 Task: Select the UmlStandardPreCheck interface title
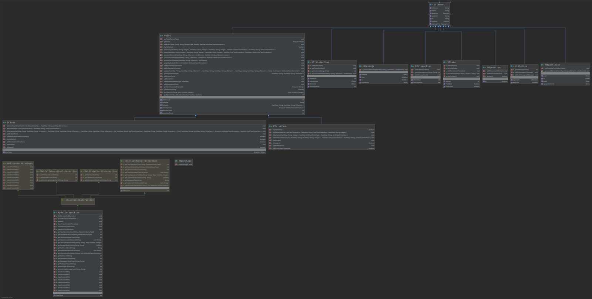(x=20, y=163)
